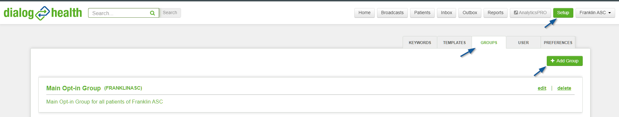619x117 pixels.
Task: Open the User tab
Action: pos(523,42)
